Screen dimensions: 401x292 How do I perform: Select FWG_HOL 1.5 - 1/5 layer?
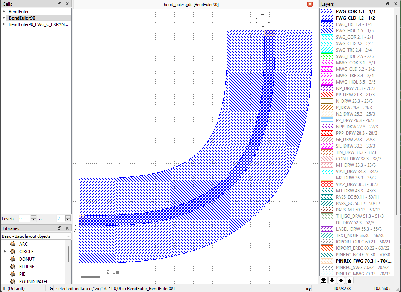[x=354, y=31]
